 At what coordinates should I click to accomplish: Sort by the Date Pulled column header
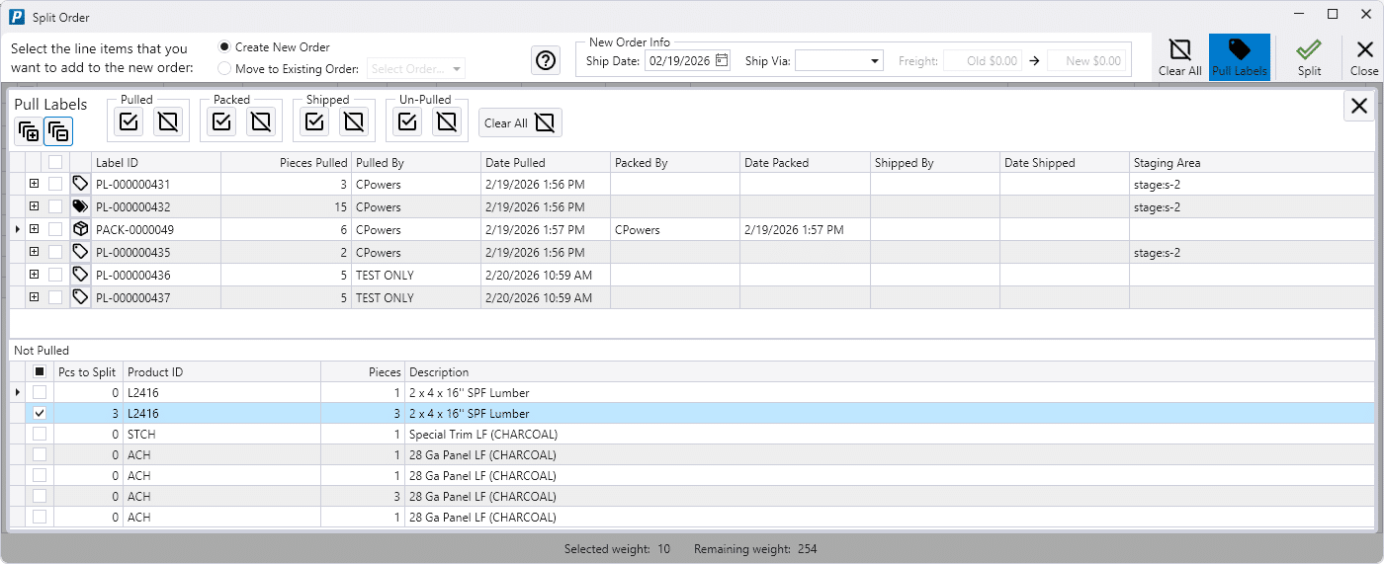point(545,163)
